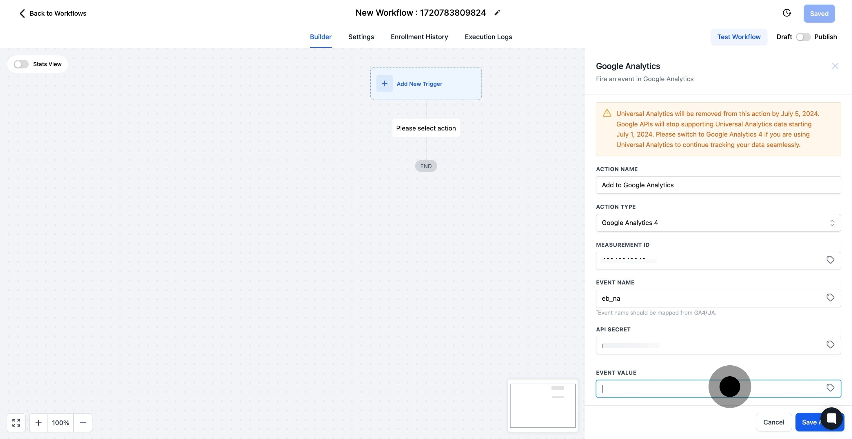Zoom in the canvas with plus button
This screenshot has width=852, height=439.
click(38, 422)
